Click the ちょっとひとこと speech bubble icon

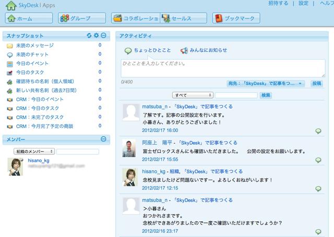click(x=128, y=51)
